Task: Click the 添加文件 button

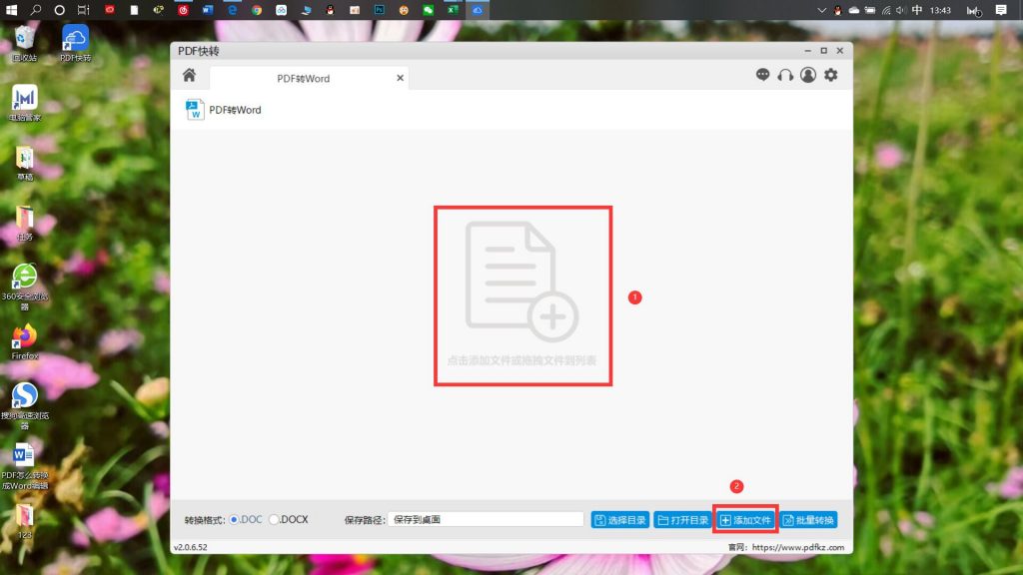Action: click(745, 519)
